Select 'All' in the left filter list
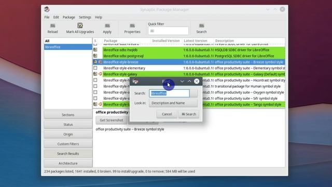 click(x=68, y=41)
